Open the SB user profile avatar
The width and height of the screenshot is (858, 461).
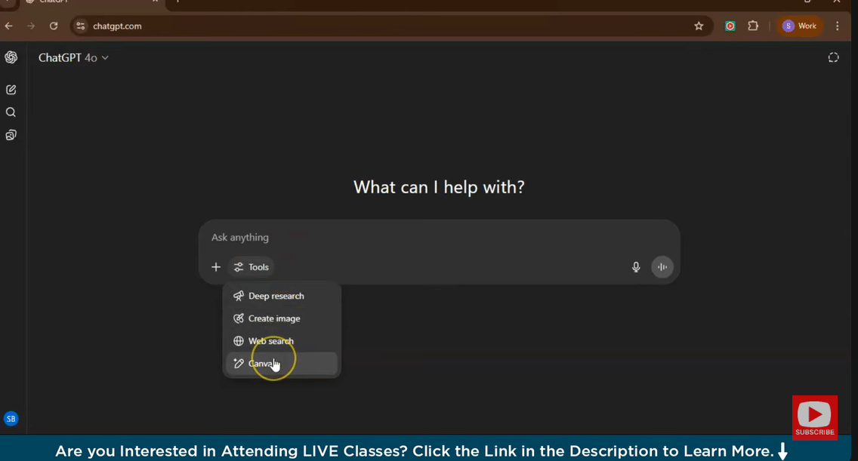[11, 419]
